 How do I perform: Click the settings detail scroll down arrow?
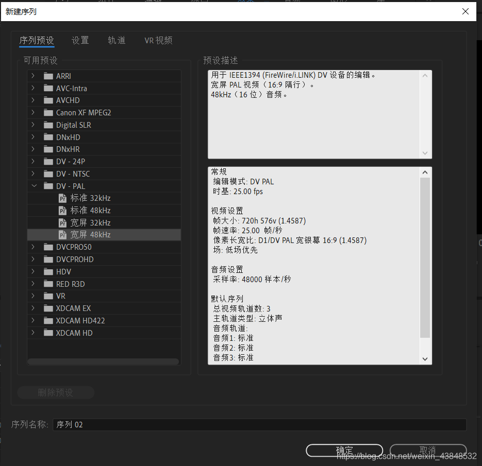425,358
